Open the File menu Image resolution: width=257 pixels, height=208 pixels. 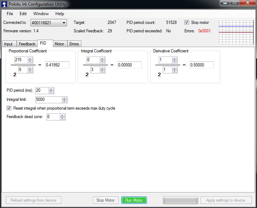[x=10, y=14]
